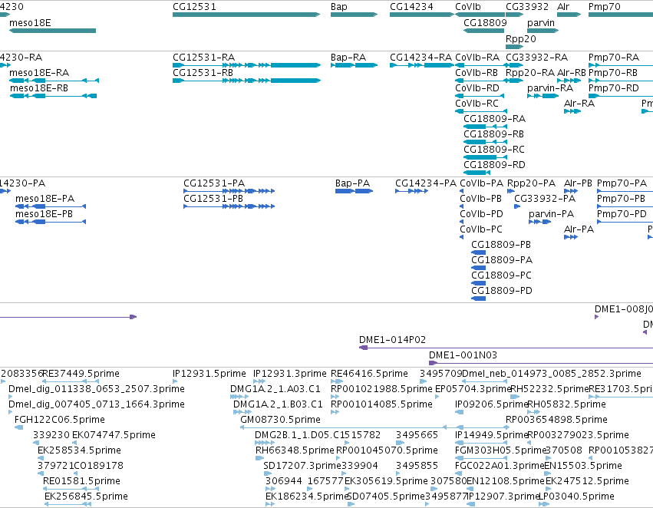Viewport: 653px width, 508px height.
Task: Select transcript CoVIb-RB
Action: [x=477, y=73]
